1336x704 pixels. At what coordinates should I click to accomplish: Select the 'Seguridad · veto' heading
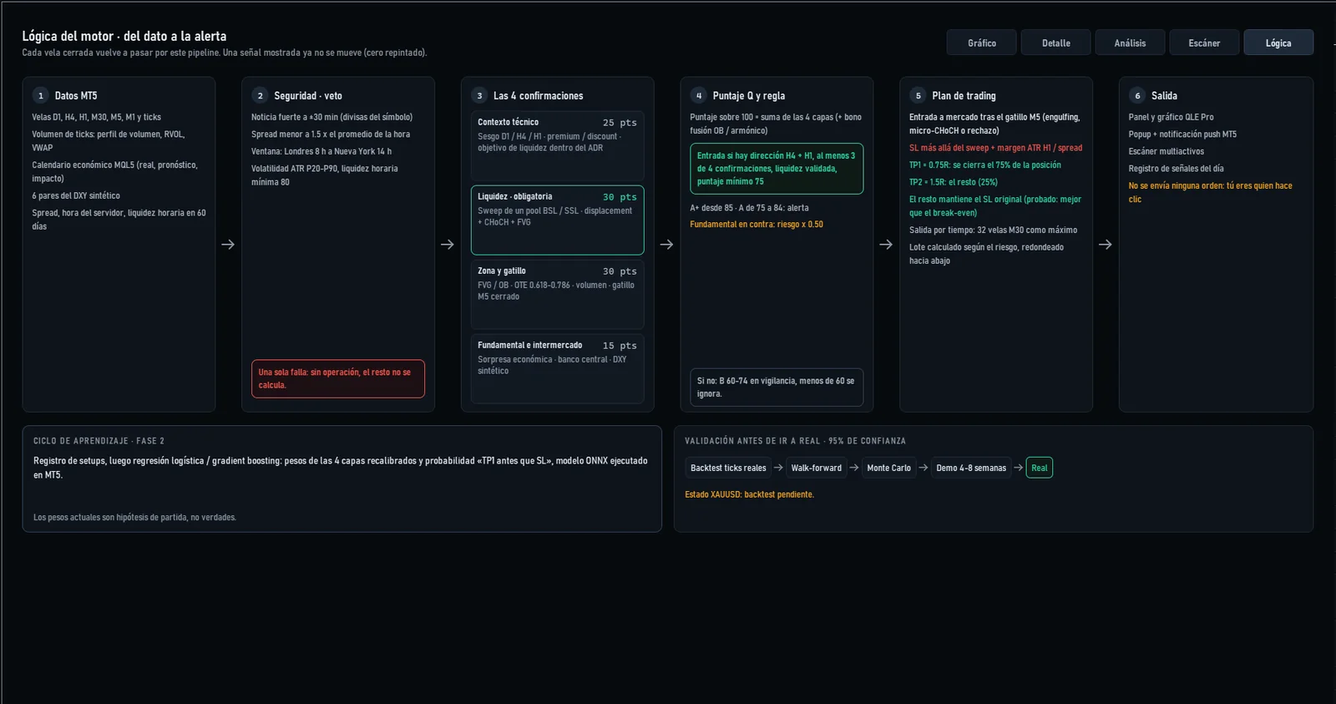click(308, 96)
